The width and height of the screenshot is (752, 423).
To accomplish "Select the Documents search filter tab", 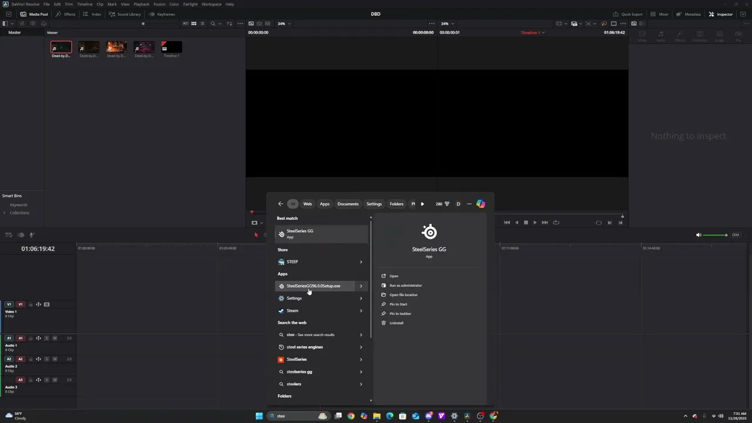I will 348,204.
